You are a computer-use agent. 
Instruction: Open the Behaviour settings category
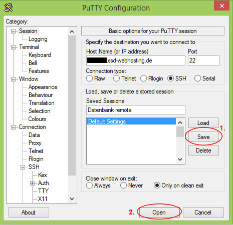pyautogui.click(x=41, y=95)
